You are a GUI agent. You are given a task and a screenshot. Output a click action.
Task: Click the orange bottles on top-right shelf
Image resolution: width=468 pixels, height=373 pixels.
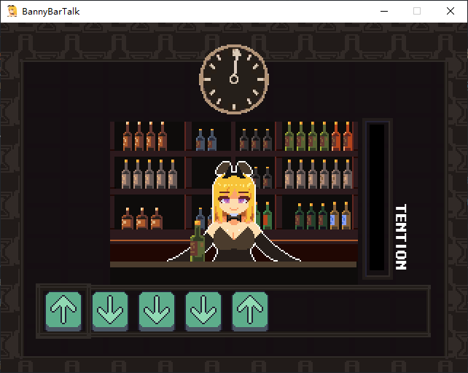342,137
